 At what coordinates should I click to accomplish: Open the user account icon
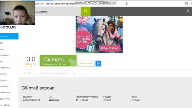188,11
